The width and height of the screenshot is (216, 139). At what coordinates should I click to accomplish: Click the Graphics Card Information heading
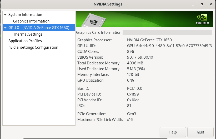99,32
